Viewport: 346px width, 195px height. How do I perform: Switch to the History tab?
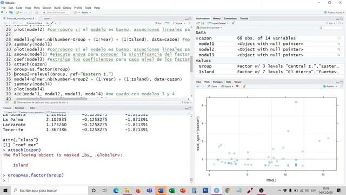[216, 18]
